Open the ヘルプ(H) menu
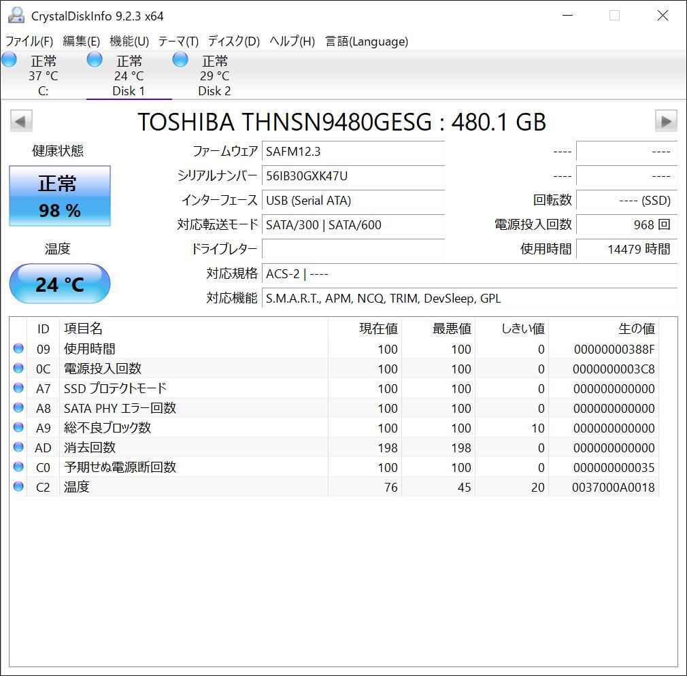The width and height of the screenshot is (687, 676). pos(292,41)
